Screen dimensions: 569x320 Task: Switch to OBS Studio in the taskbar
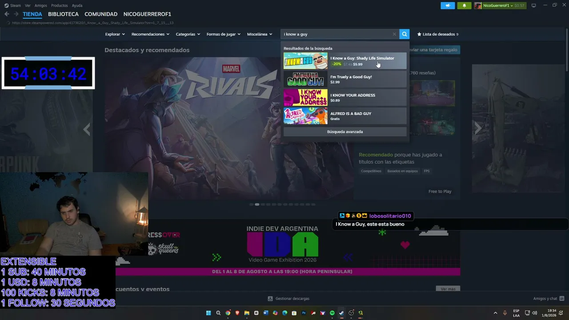tap(351, 313)
